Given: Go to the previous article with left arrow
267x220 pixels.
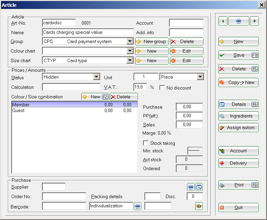Looking at the screenshot, I should [x=223, y=21].
